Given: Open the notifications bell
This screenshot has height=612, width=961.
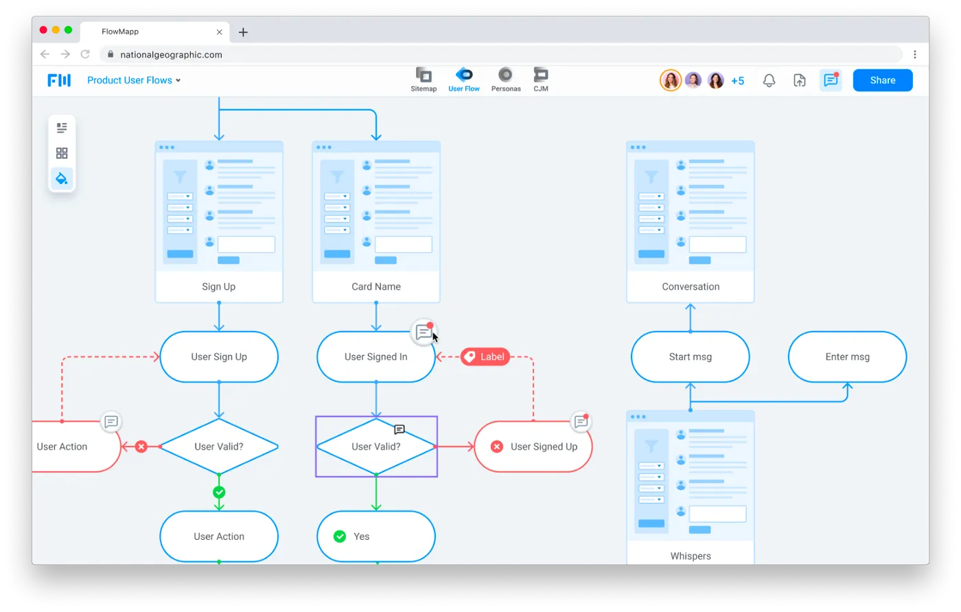Looking at the screenshot, I should [769, 80].
